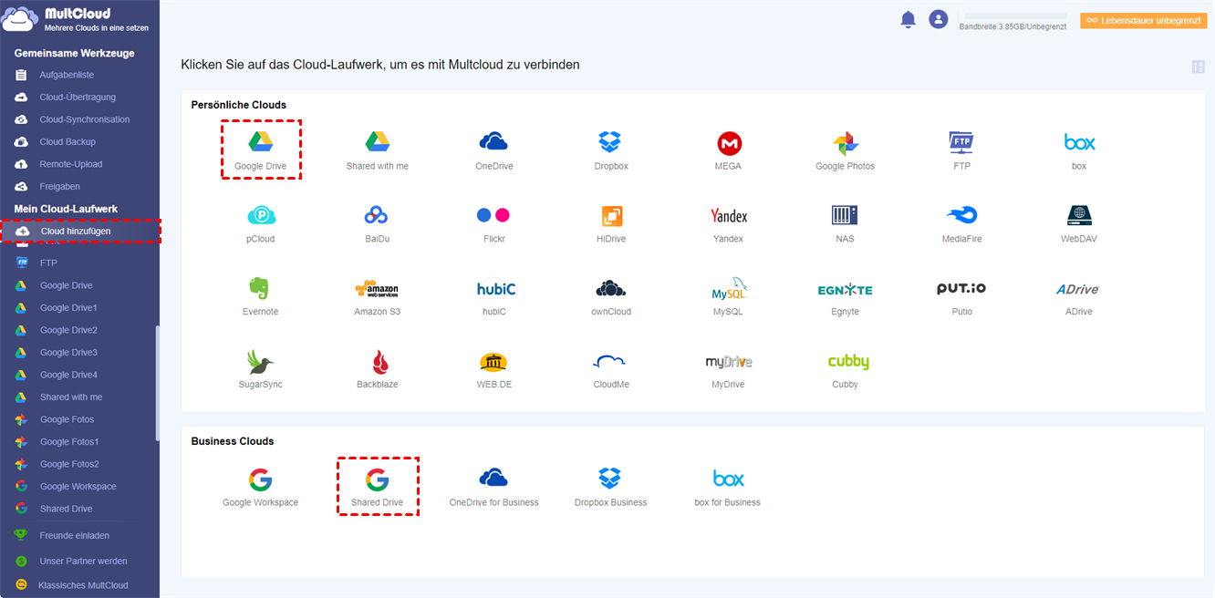Open Remote-Upload

pos(71,164)
